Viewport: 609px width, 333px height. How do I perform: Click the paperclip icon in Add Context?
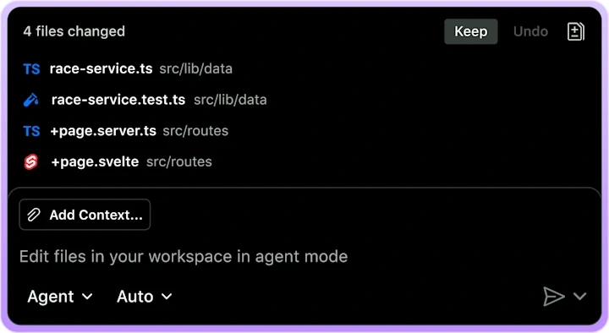pyautogui.click(x=34, y=215)
